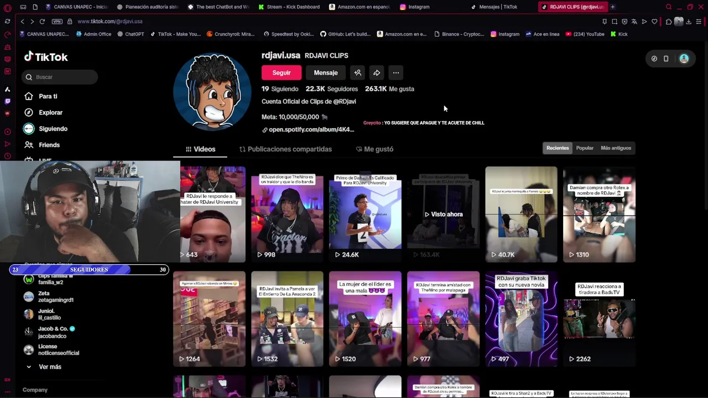The width and height of the screenshot is (708, 398).
Task: Reload the page with refresh icon
Action: click(42, 21)
